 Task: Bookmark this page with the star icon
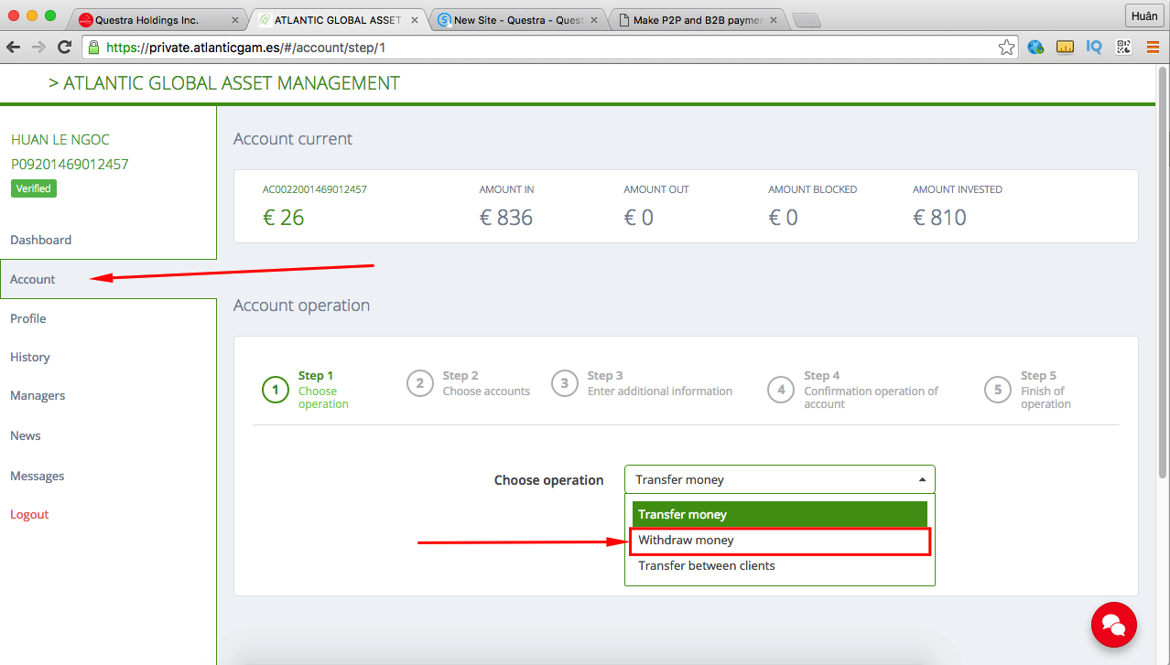coord(1006,48)
